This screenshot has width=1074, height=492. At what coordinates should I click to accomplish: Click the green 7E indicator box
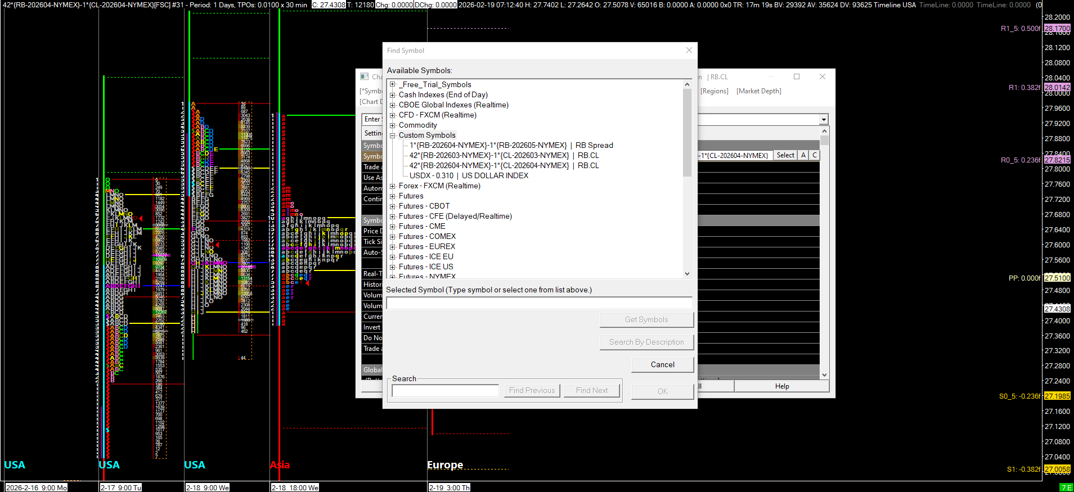(1066, 488)
